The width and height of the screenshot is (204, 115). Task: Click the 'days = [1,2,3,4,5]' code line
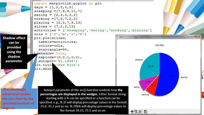click(x=54, y=7)
